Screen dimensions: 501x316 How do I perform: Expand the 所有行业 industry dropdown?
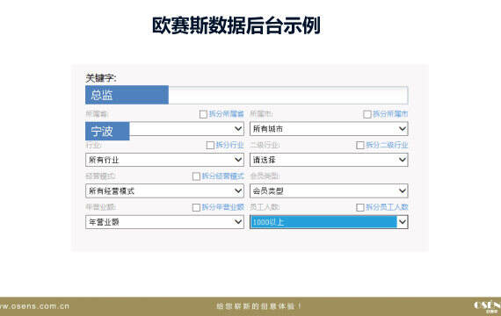(x=164, y=160)
